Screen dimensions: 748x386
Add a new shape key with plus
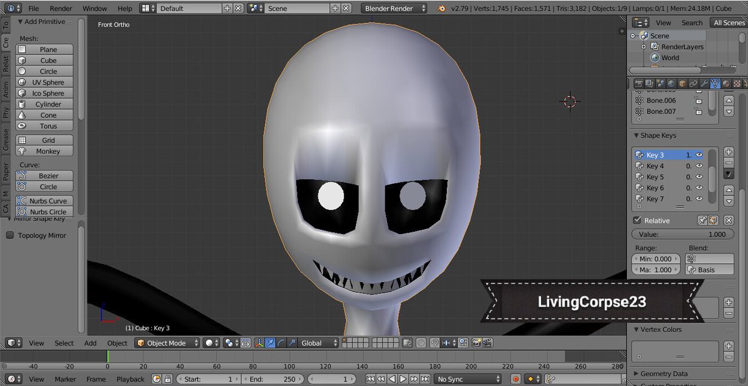click(729, 153)
